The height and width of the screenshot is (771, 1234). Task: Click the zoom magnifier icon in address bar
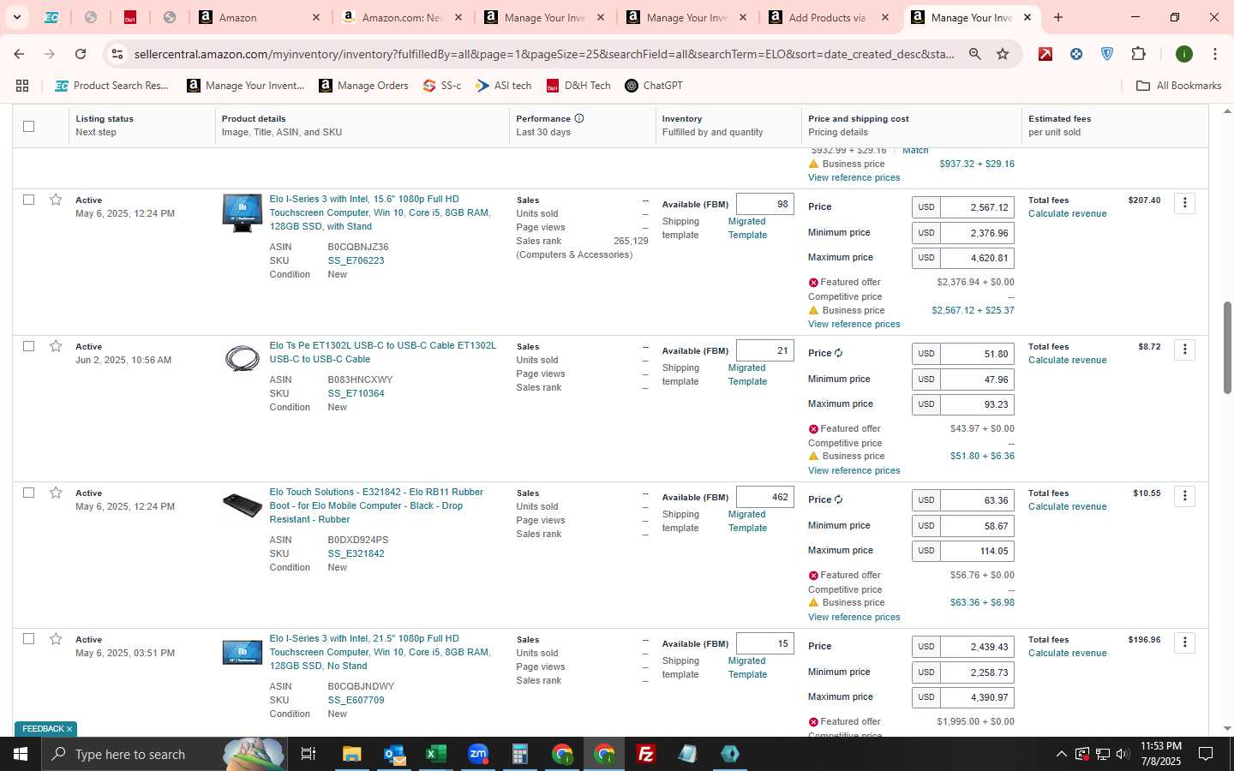click(974, 54)
